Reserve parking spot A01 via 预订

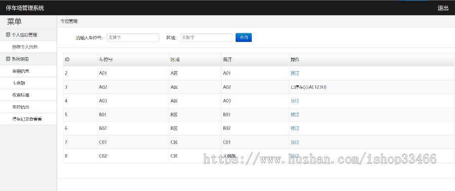point(295,73)
